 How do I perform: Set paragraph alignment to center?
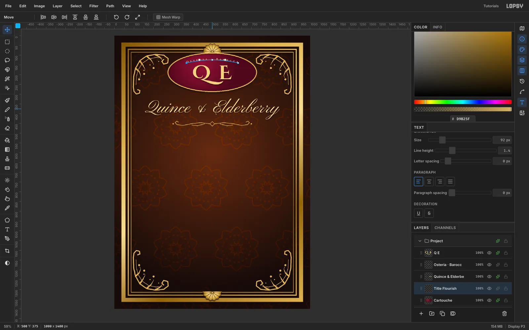(429, 181)
